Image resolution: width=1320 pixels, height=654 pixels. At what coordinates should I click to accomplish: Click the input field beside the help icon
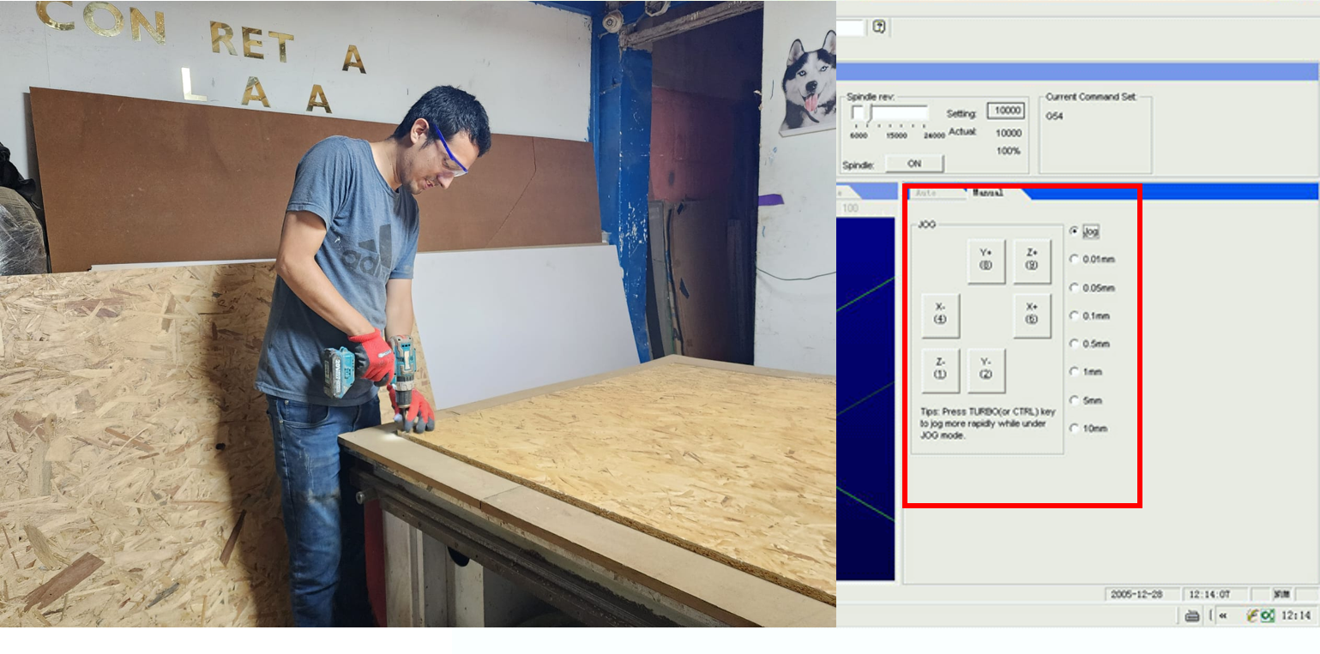tap(851, 27)
